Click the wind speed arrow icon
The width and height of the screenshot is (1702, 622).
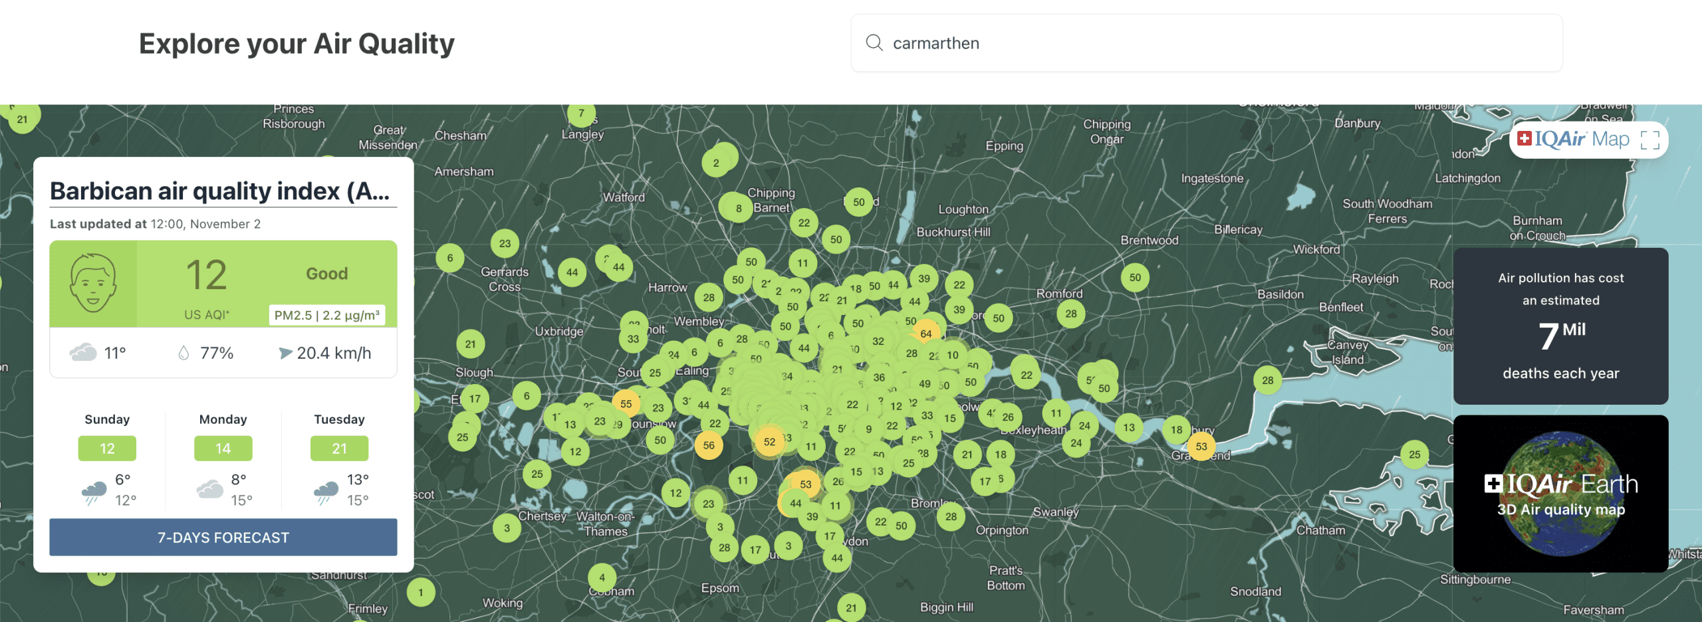[x=286, y=353]
